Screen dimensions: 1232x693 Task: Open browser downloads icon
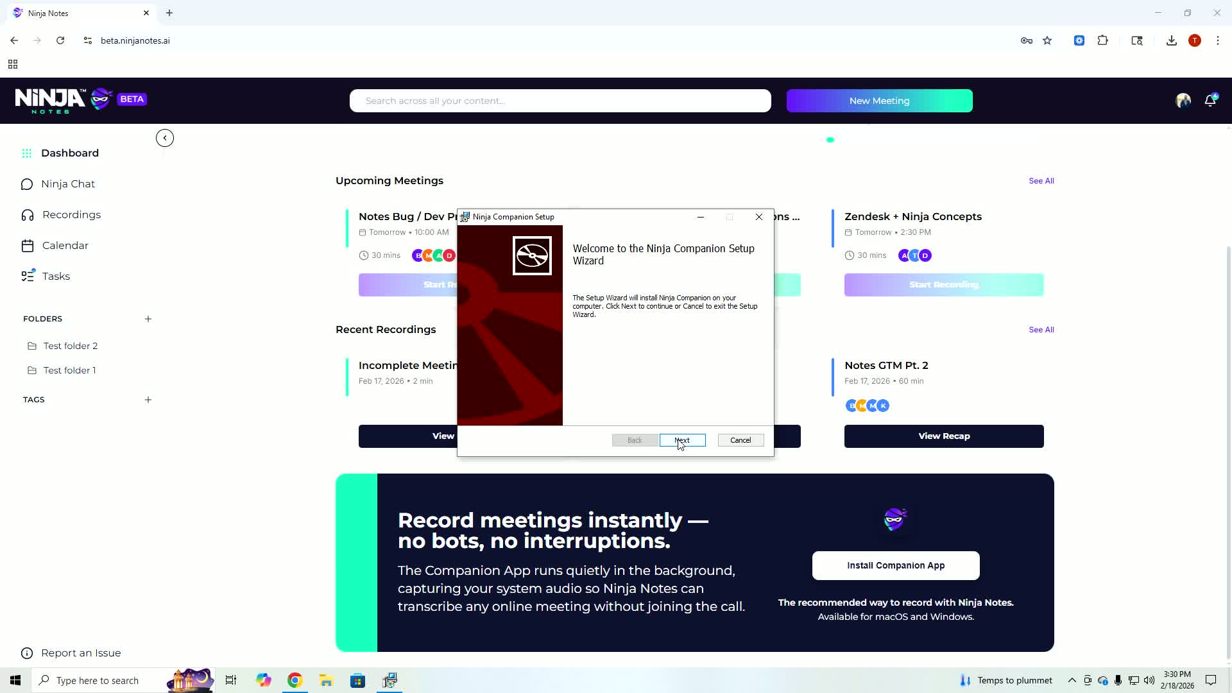[x=1172, y=40]
